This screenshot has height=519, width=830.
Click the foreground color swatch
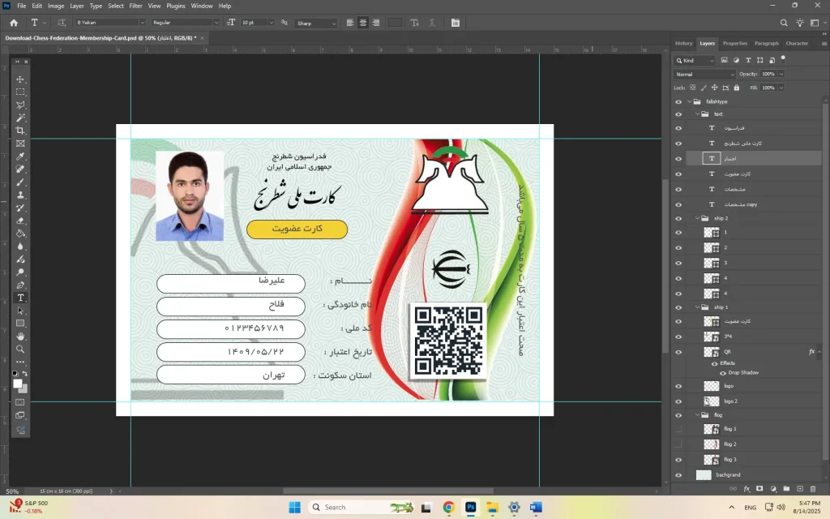coord(18,384)
